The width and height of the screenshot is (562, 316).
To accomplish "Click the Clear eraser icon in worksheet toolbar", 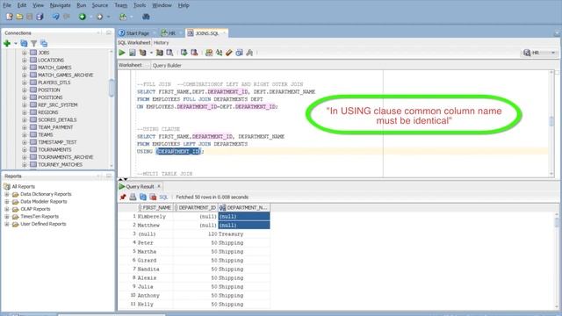I will point(229,53).
